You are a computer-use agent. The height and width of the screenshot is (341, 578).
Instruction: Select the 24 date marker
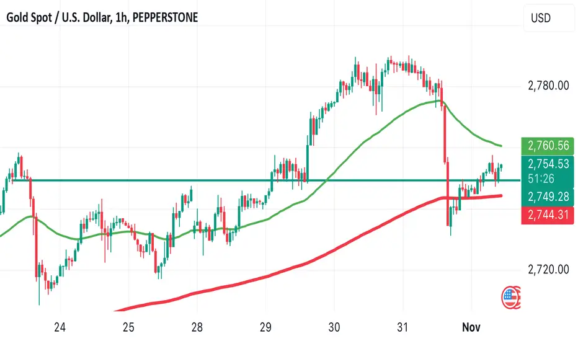point(60,327)
